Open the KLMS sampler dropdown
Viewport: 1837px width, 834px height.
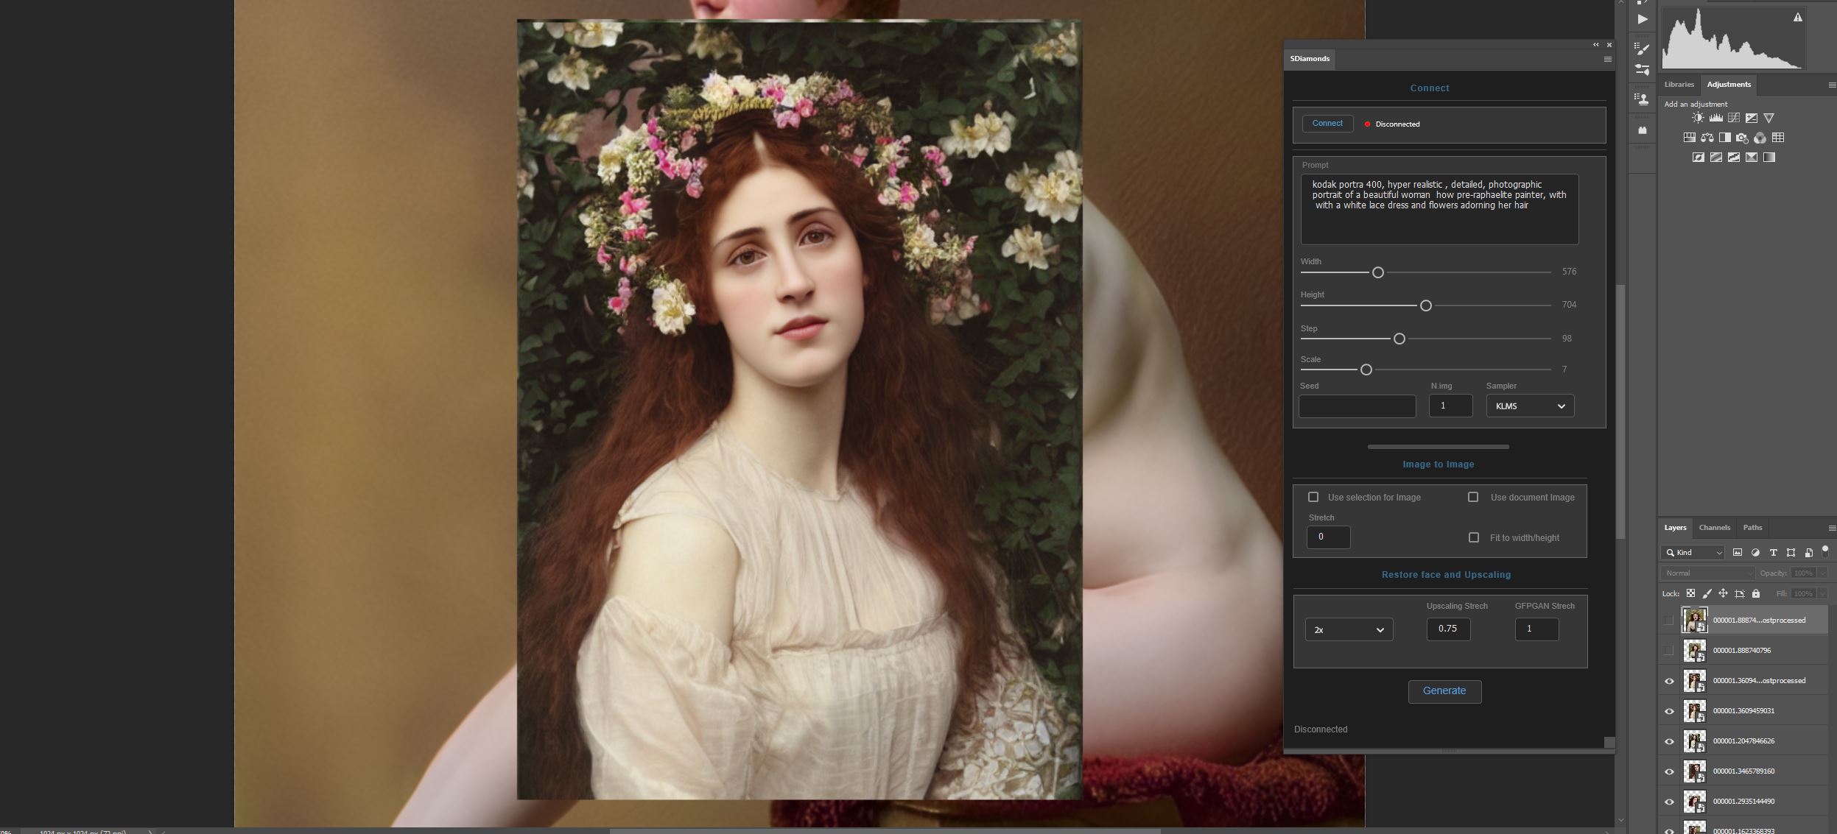(x=1530, y=406)
